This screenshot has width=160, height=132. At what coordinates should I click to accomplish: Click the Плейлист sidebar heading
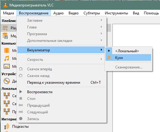coord(9,21)
